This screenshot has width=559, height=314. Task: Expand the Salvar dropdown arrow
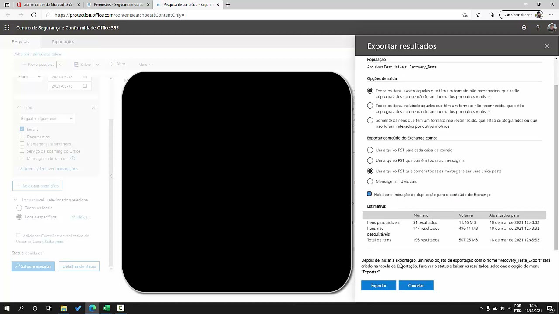97,65
